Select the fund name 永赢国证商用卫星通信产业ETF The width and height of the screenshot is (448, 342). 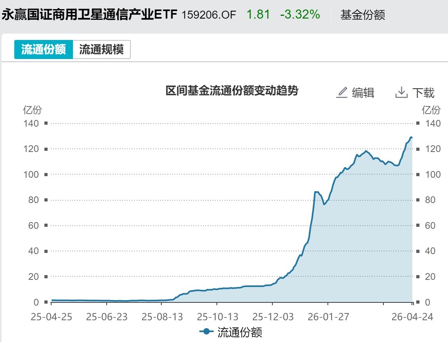90,14
